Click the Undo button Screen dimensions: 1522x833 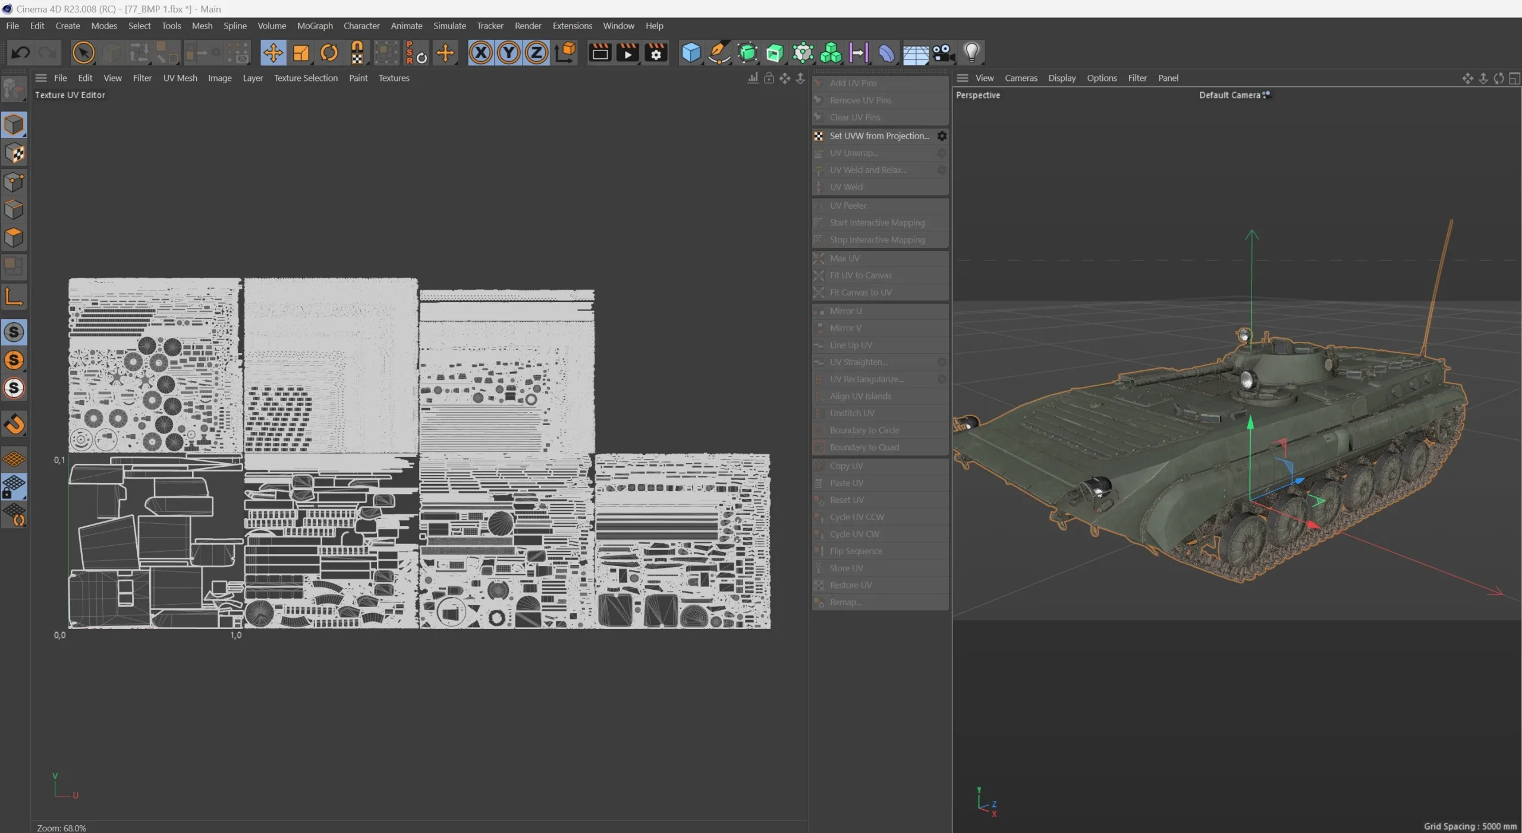tap(20, 53)
